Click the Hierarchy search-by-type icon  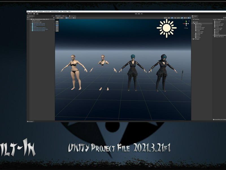[x=54, y=18]
